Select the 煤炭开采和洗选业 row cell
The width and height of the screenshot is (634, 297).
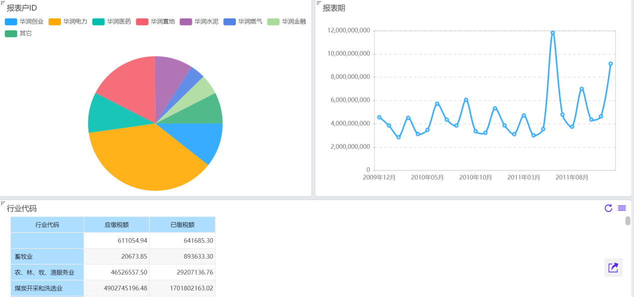[47, 289]
